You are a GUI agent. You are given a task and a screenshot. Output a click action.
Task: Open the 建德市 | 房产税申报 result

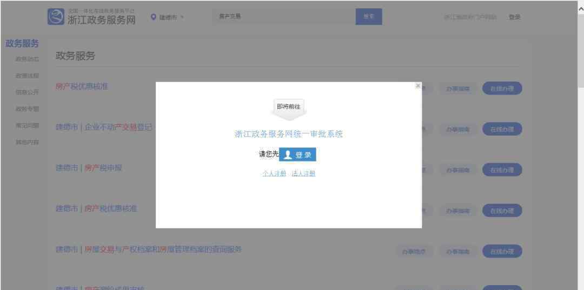(89, 168)
